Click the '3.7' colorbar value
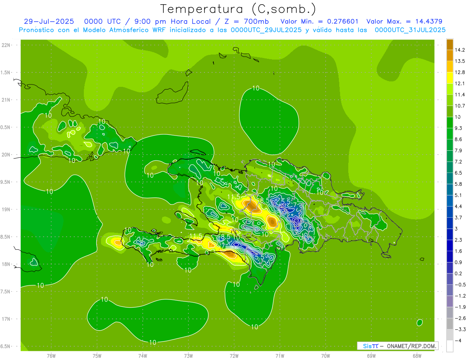This screenshot has height=361, width=468. (458, 218)
